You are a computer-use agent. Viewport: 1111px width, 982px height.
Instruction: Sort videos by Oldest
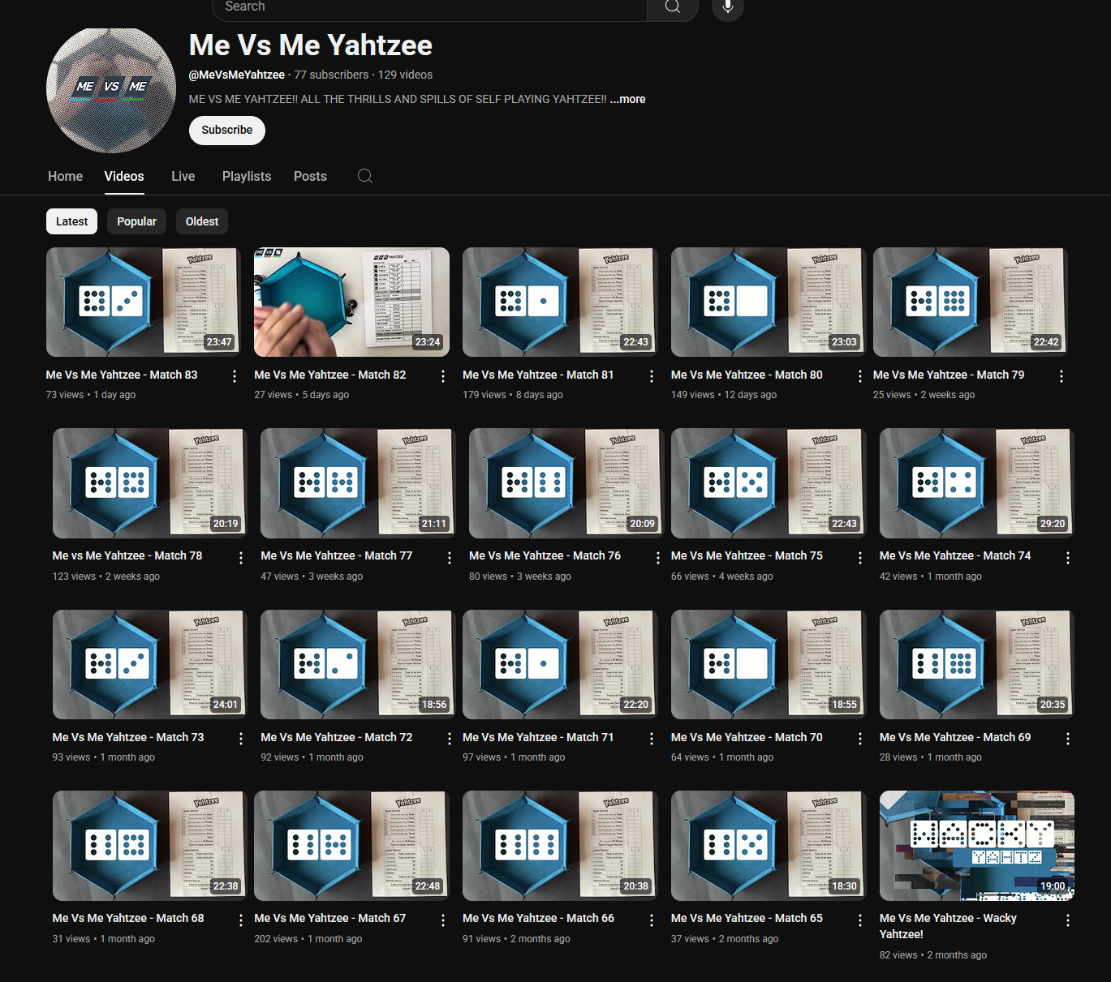pyautogui.click(x=202, y=221)
